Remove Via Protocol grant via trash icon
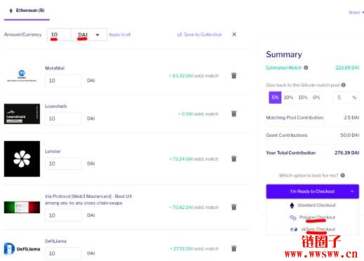364x261 pixels. 234,207
